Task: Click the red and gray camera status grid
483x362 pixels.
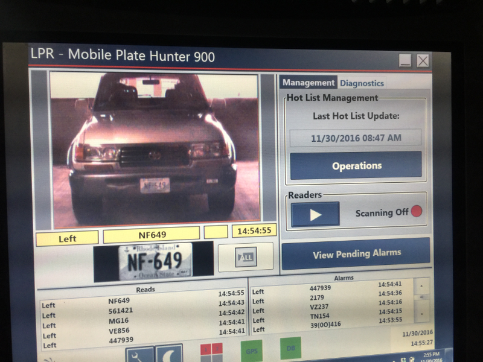Action: pos(211,352)
